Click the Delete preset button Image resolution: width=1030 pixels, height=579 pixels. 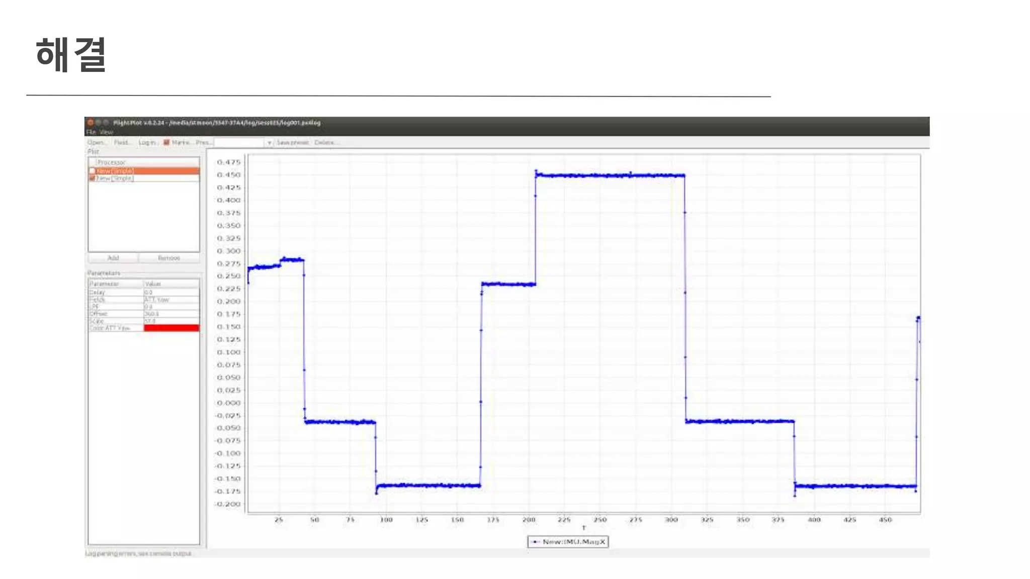pyautogui.click(x=326, y=143)
